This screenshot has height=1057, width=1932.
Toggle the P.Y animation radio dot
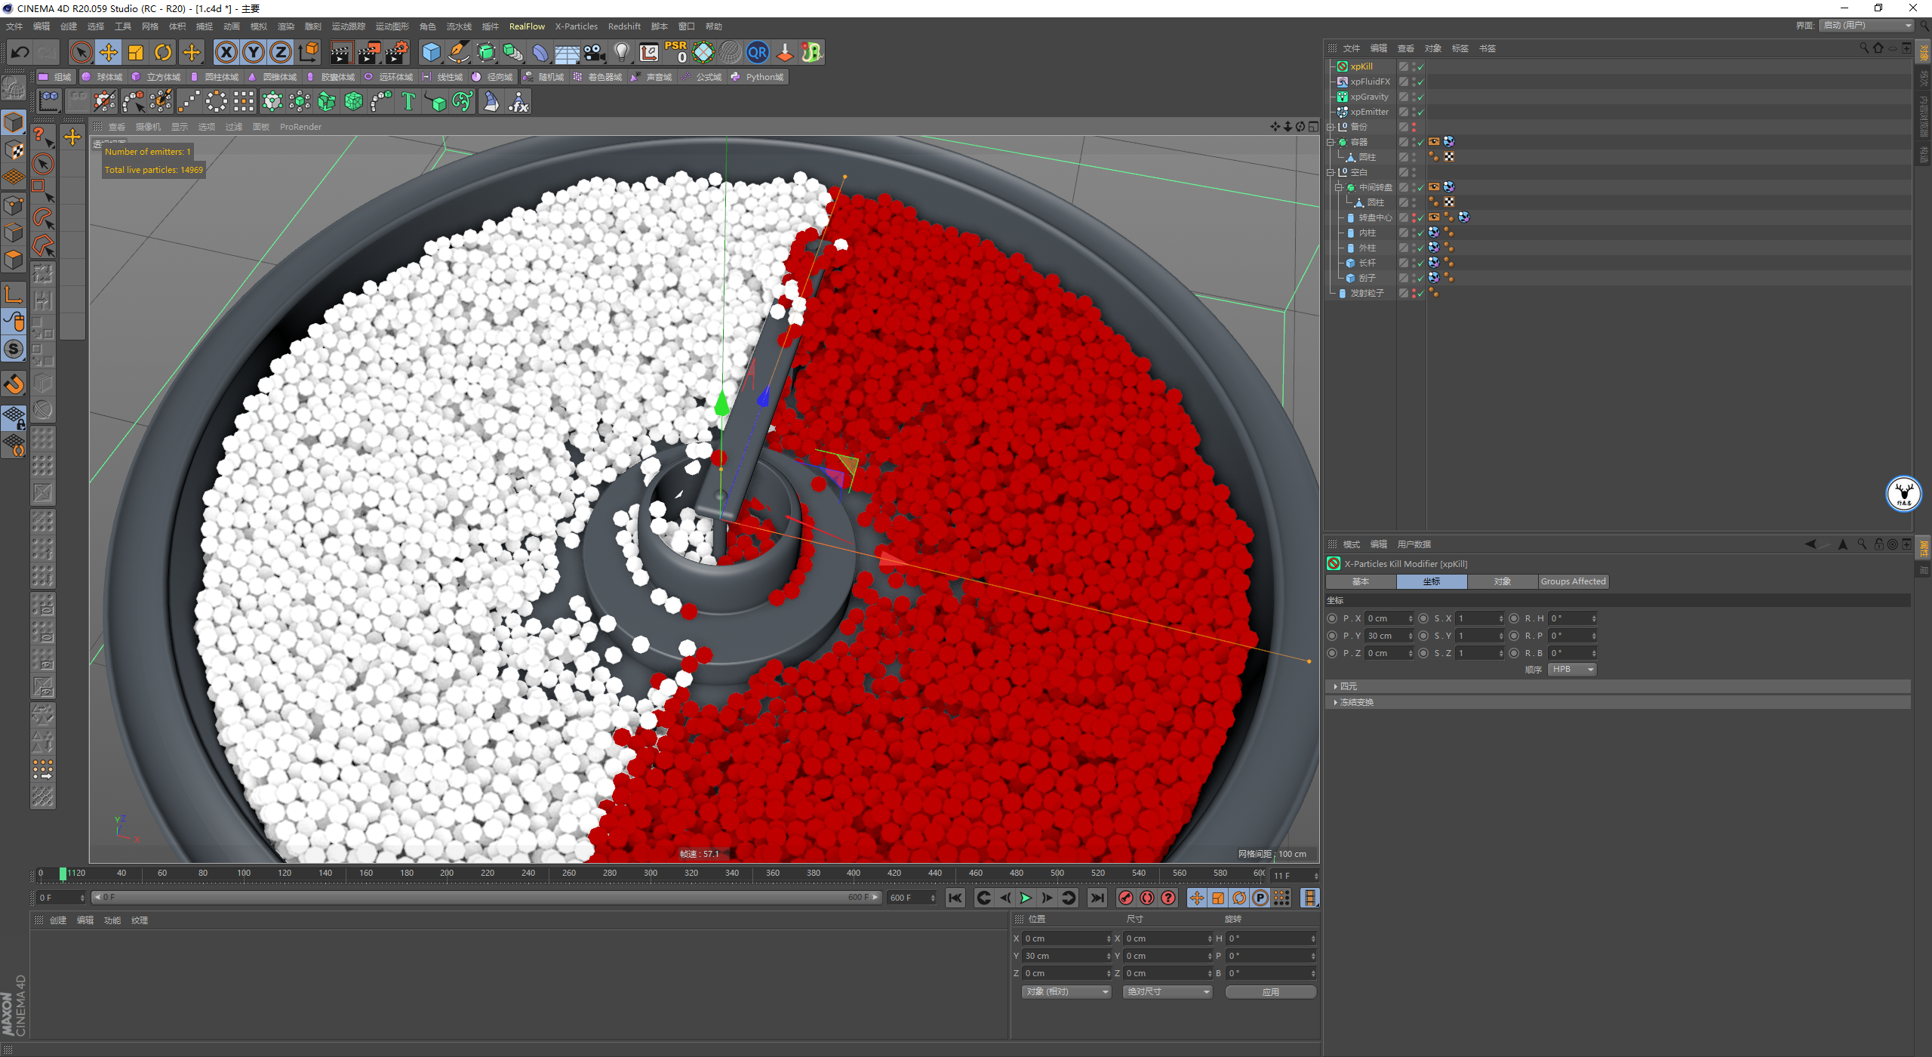pos(1333,636)
